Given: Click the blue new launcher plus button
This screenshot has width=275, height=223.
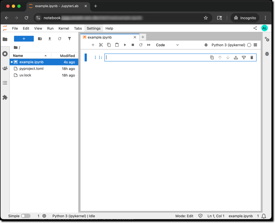Looking at the screenshot, I should 24,39.
